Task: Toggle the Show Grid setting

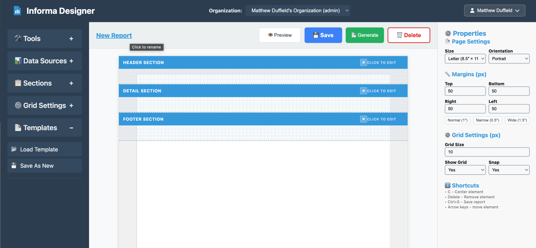Action: [465, 170]
